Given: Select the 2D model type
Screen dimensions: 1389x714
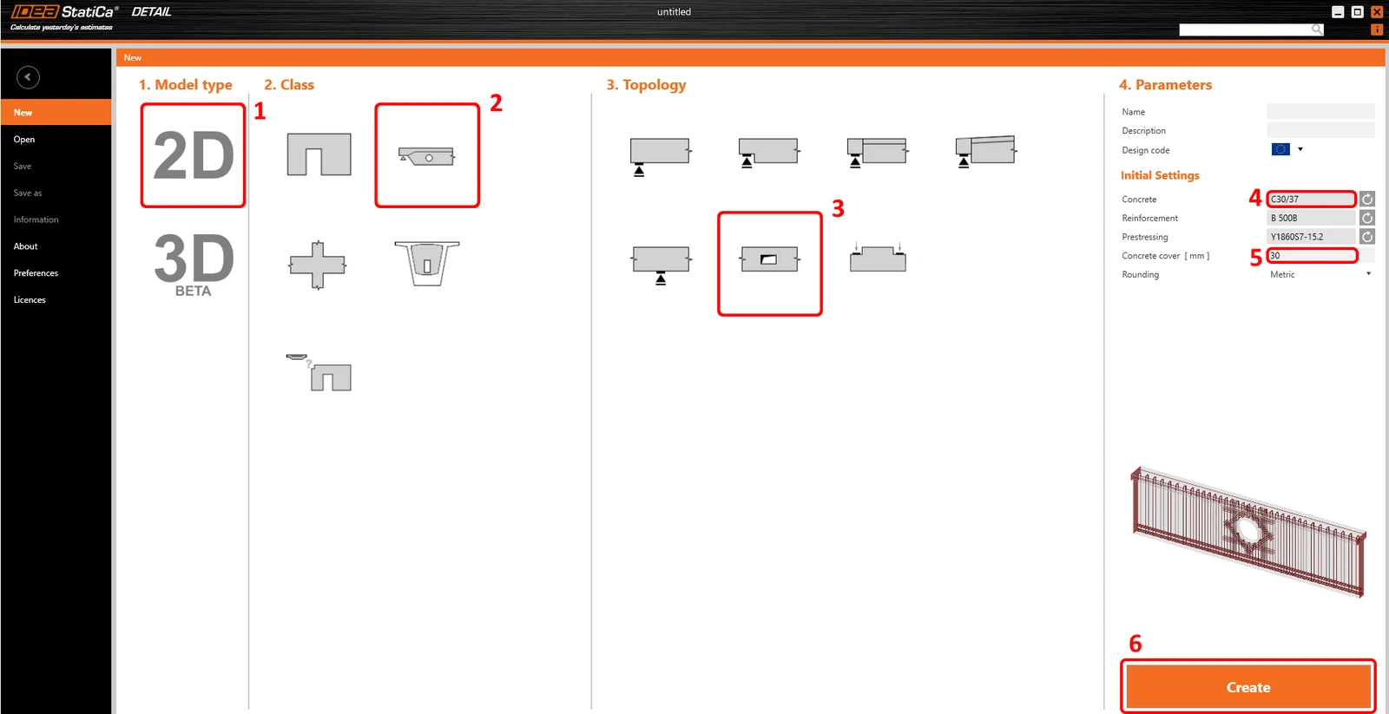Looking at the screenshot, I should pos(193,155).
